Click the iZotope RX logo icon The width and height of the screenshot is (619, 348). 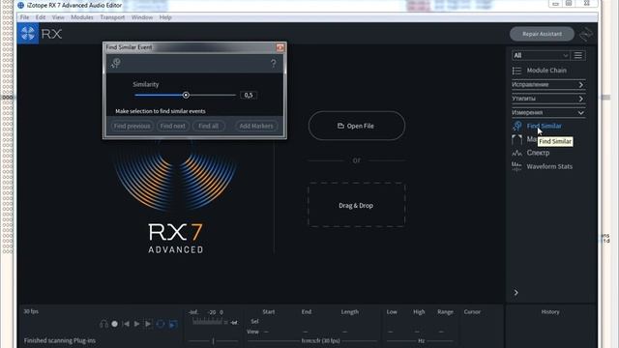[x=28, y=34]
